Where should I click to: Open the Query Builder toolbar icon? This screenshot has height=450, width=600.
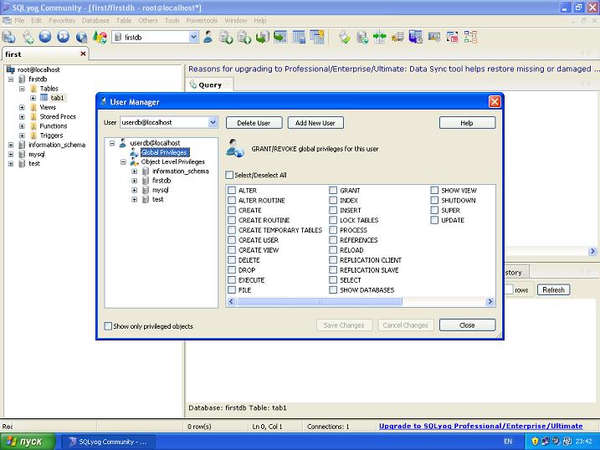tap(452, 37)
